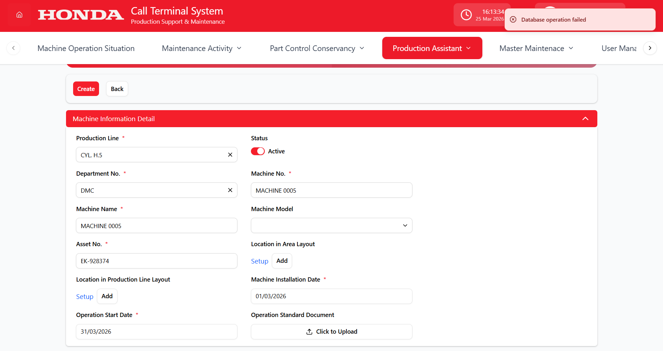Open the Machine Operation Situation tab
Image resolution: width=663 pixels, height=351 pixels.
(x=86, y=48)
